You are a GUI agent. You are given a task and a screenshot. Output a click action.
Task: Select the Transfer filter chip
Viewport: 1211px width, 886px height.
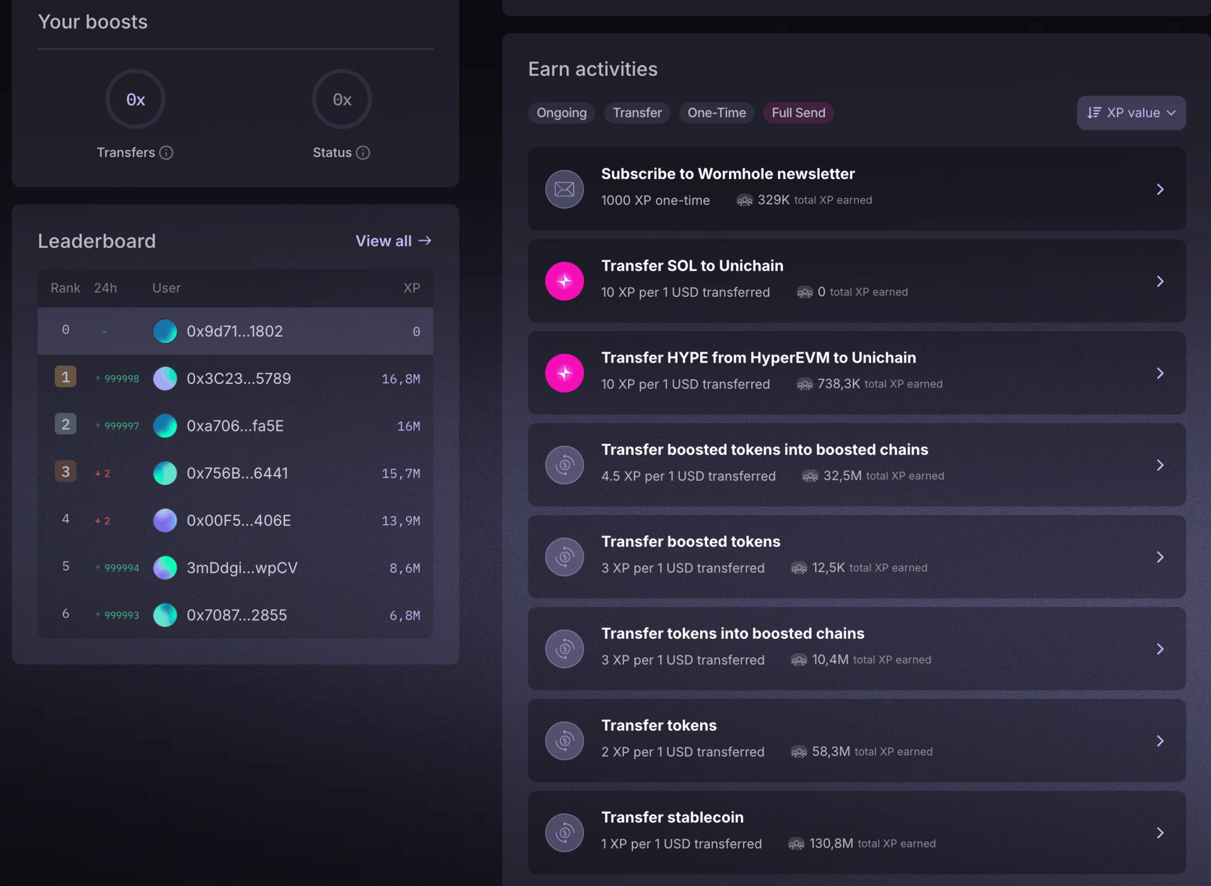637,113
